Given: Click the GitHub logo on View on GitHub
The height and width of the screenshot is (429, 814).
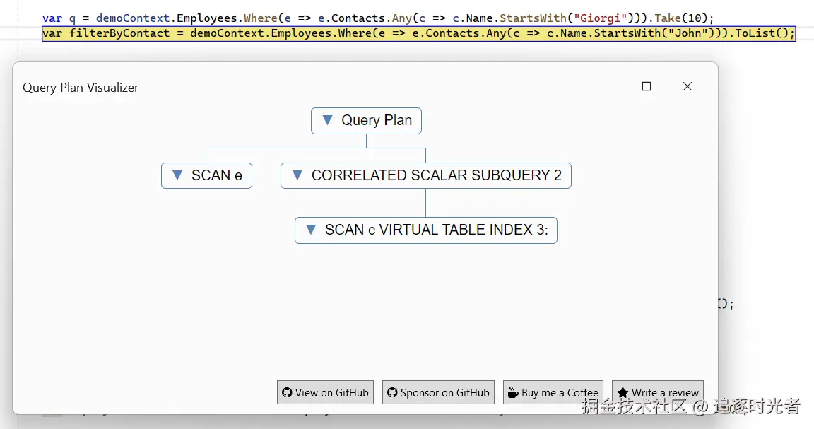Looking at the screenshot, I should [287, 393].
